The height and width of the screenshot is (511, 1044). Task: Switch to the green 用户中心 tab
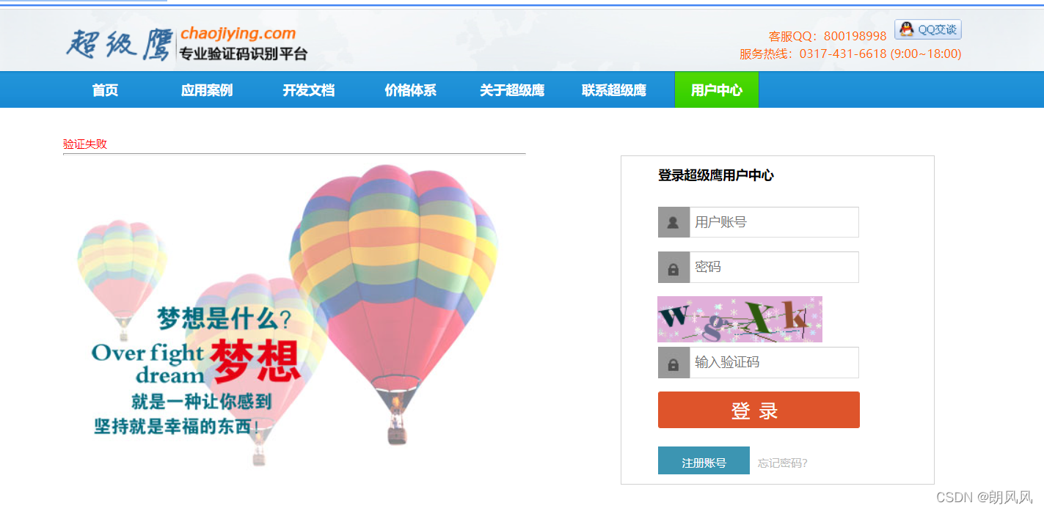point(717,90)
